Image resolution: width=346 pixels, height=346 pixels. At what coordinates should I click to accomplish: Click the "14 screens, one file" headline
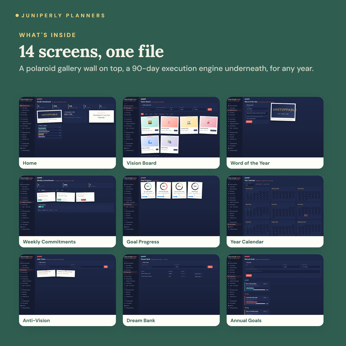91,52
